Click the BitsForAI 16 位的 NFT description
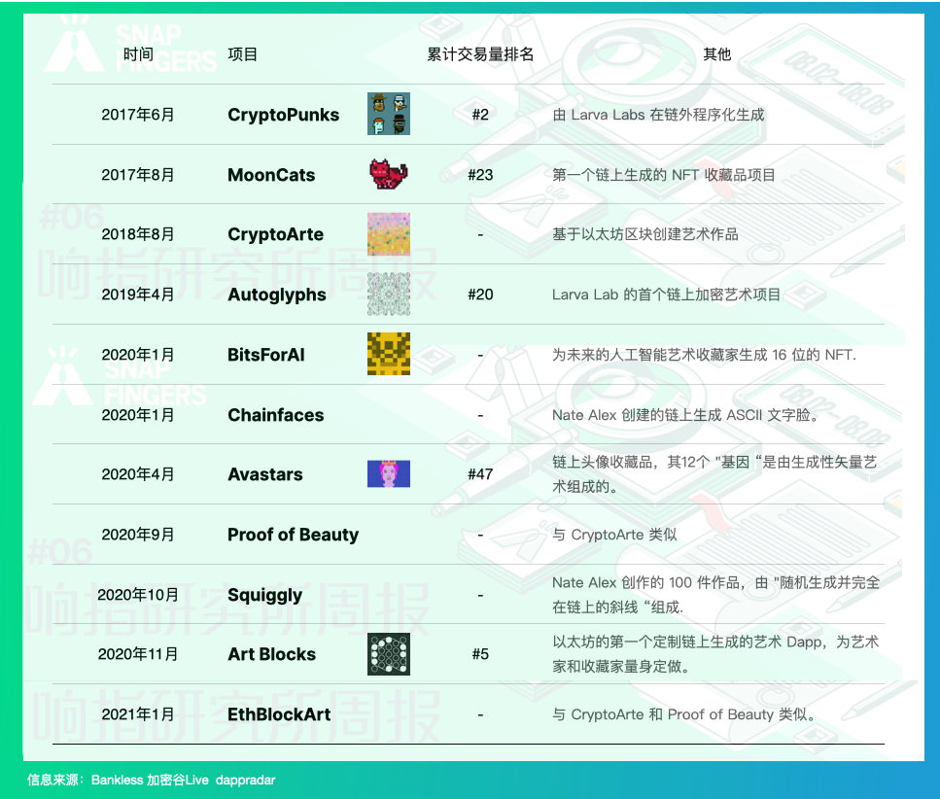The width and height of the screenshot is (940, 799). click(x=704, y=354)
